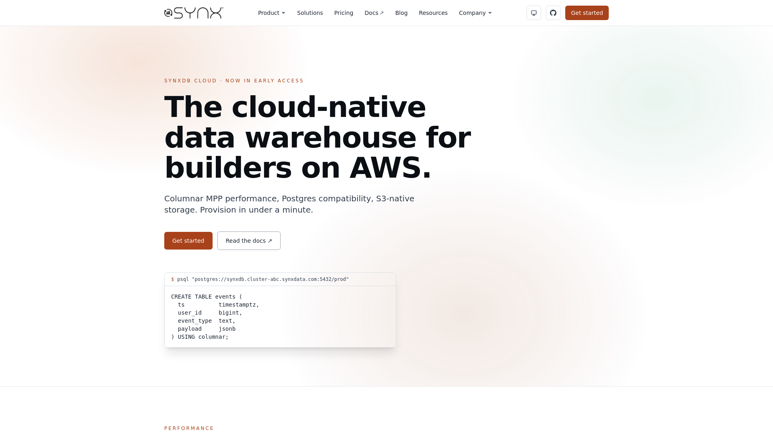Image resolution: width=773 pixels, height=434 pixels.
Task: Click the "event_type text," code line
Action: (x=207, y=321)
